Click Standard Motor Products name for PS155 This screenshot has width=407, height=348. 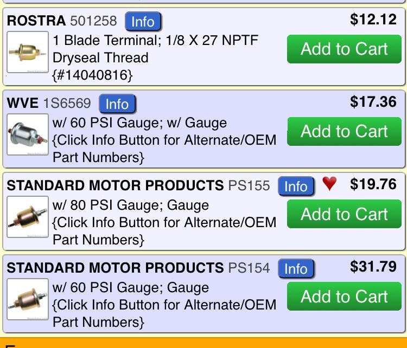coord(115,185)
